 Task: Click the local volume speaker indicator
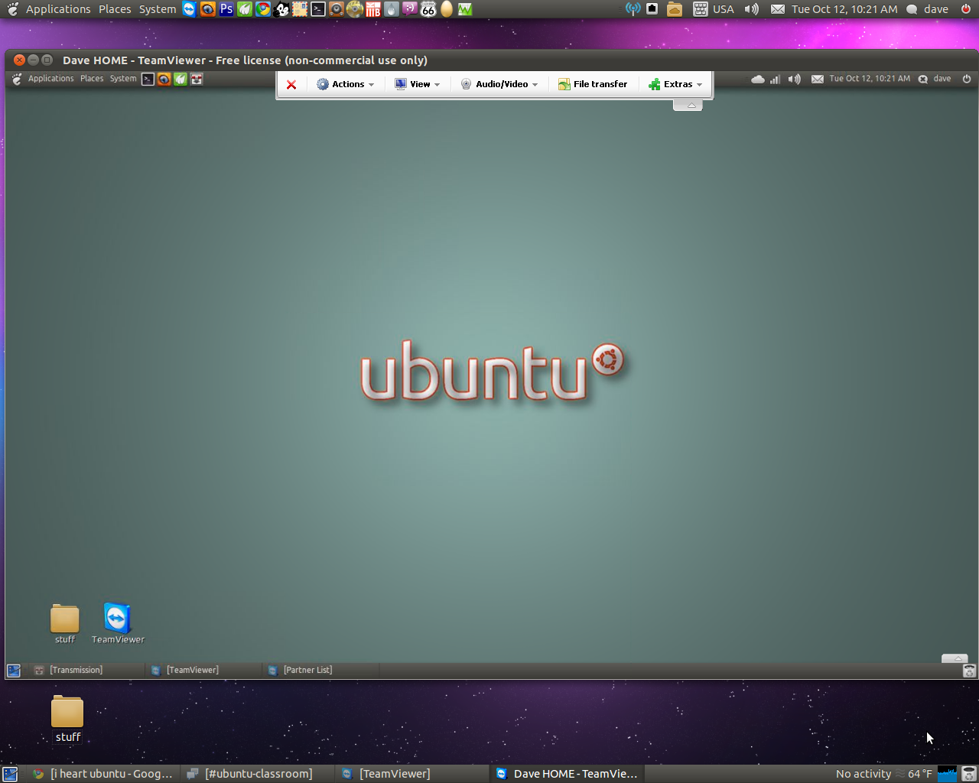click(x=752, y=9)
